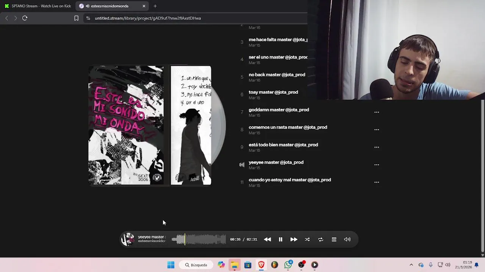Open options for yeeyee master track

[x=377, y=165]
